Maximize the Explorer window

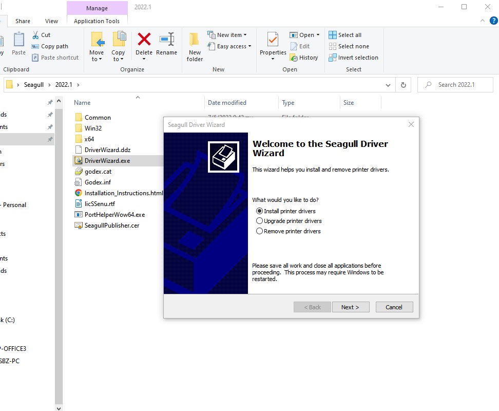464,7
